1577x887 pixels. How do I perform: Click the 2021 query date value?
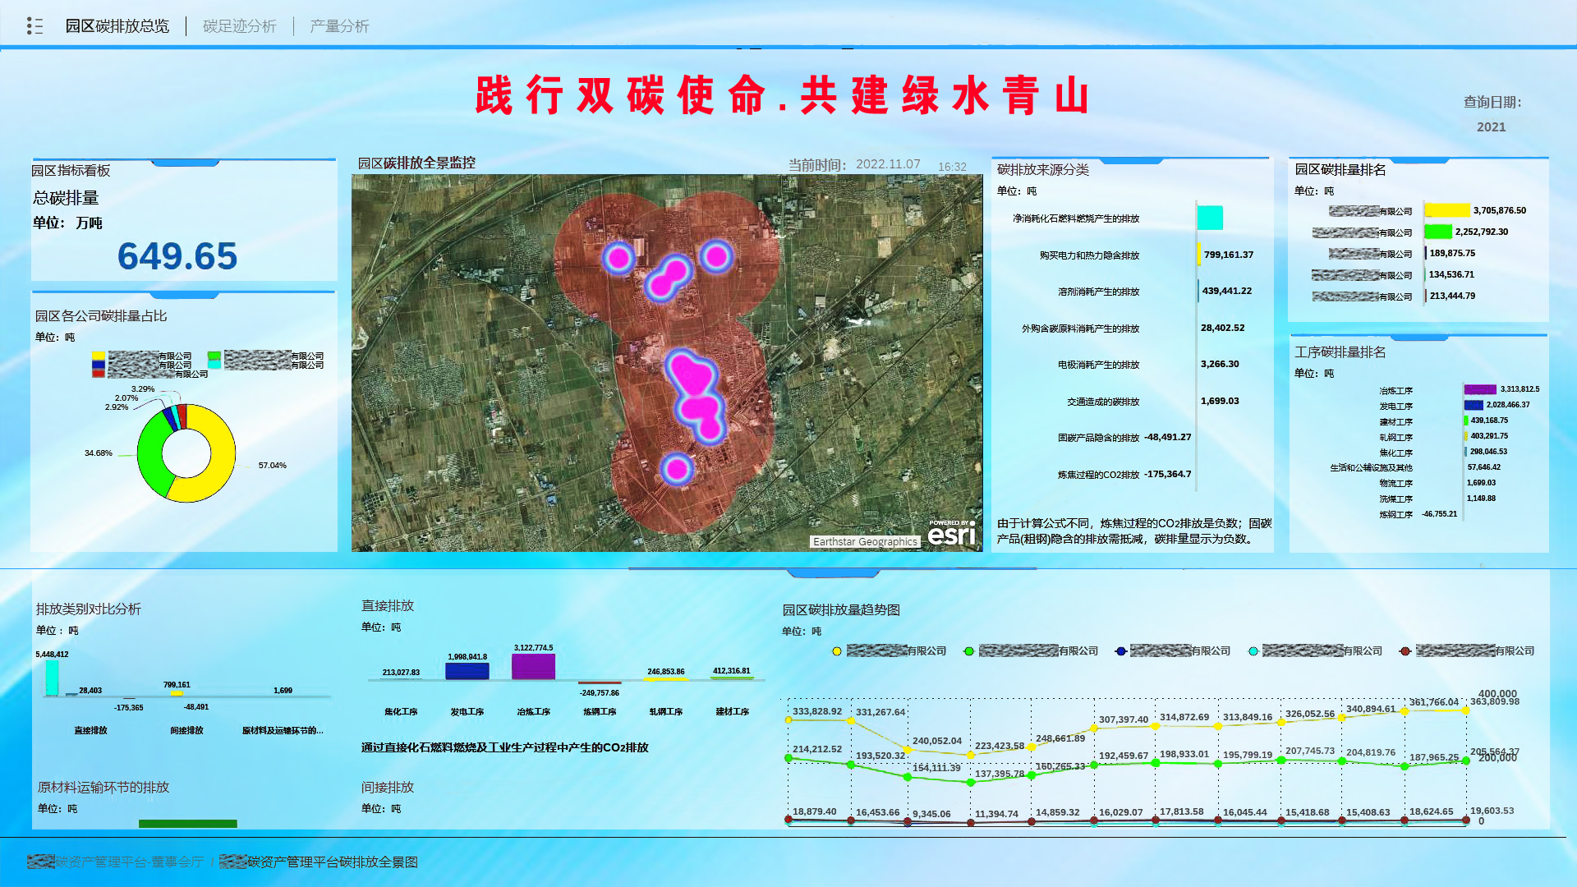pos(1491,126)
